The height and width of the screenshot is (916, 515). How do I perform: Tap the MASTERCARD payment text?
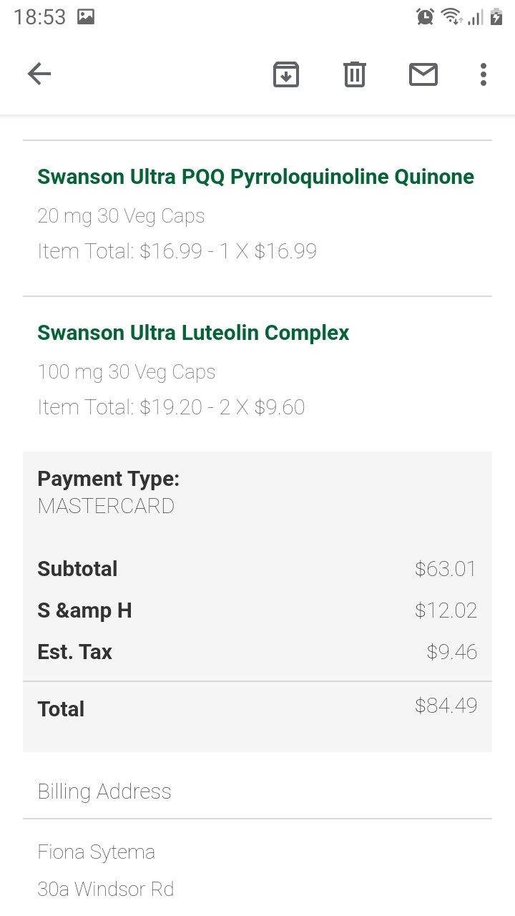[x=106, y=506]
